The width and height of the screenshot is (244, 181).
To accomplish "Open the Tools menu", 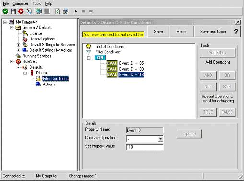I will pos(37,3).
